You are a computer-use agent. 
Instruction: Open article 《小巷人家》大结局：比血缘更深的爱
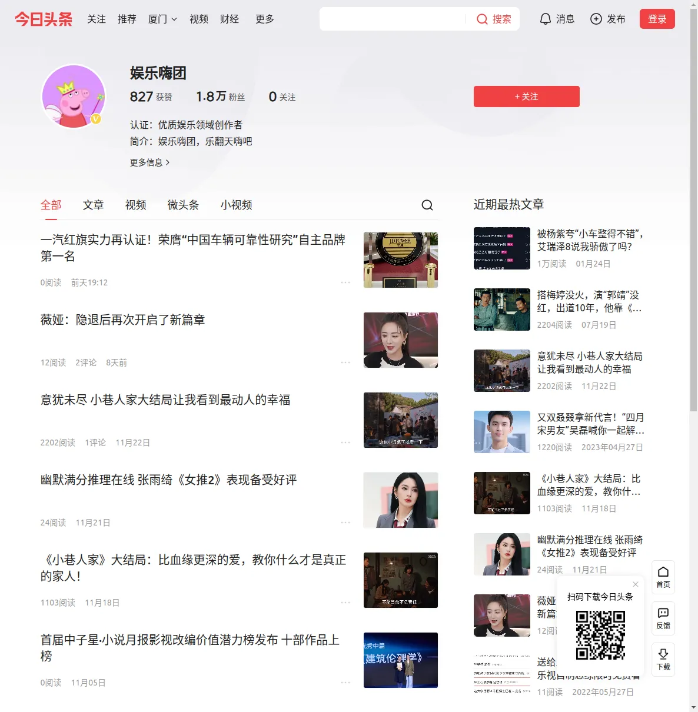(x=193, y=568)
